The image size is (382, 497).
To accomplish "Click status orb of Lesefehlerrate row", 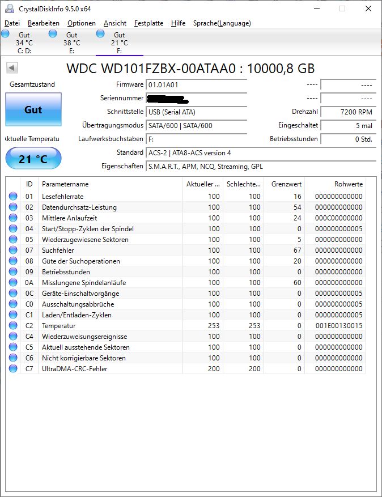I will (x=13, y=196).
